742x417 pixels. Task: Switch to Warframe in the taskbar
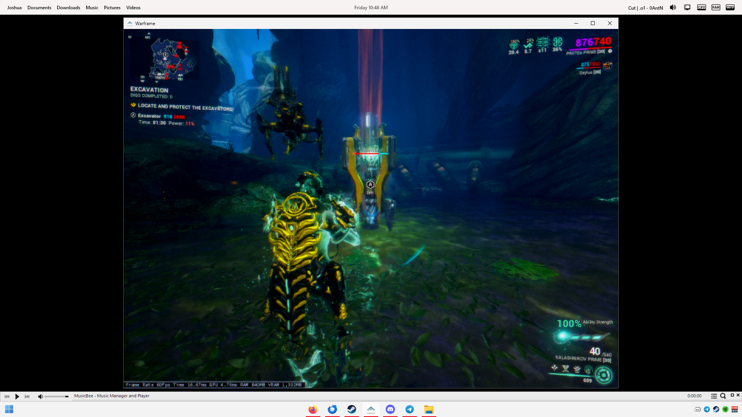pos(371,409)
